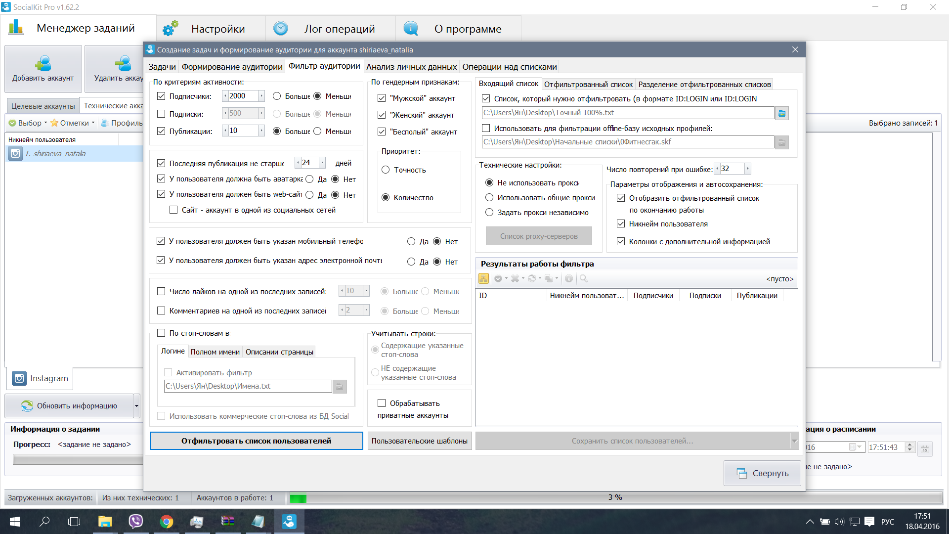This screenshot has width=949, height=534.
Task: Open the Выбор dropdown in accounts toolbar
Action: [x=28, y=123]
